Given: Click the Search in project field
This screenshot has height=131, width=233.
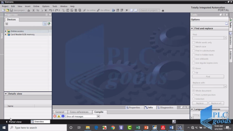Looking at the screenshot, I should 149,10.
